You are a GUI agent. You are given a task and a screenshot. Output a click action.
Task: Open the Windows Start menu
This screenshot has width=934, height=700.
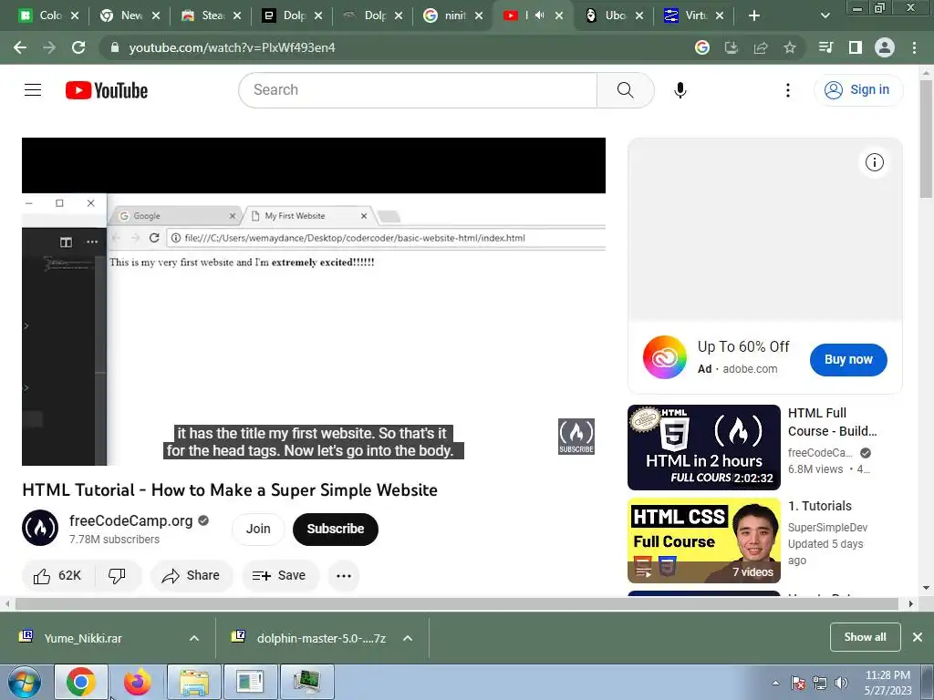click(x=25, y=682)
